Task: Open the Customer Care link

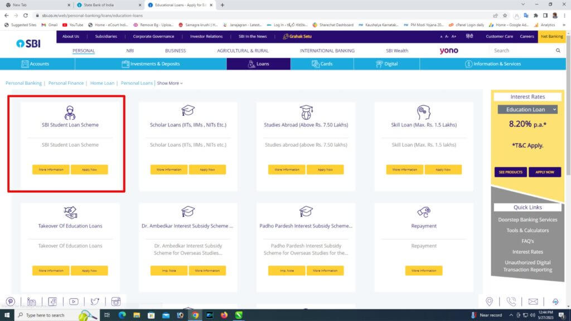Action: click(x=499, y=36)
